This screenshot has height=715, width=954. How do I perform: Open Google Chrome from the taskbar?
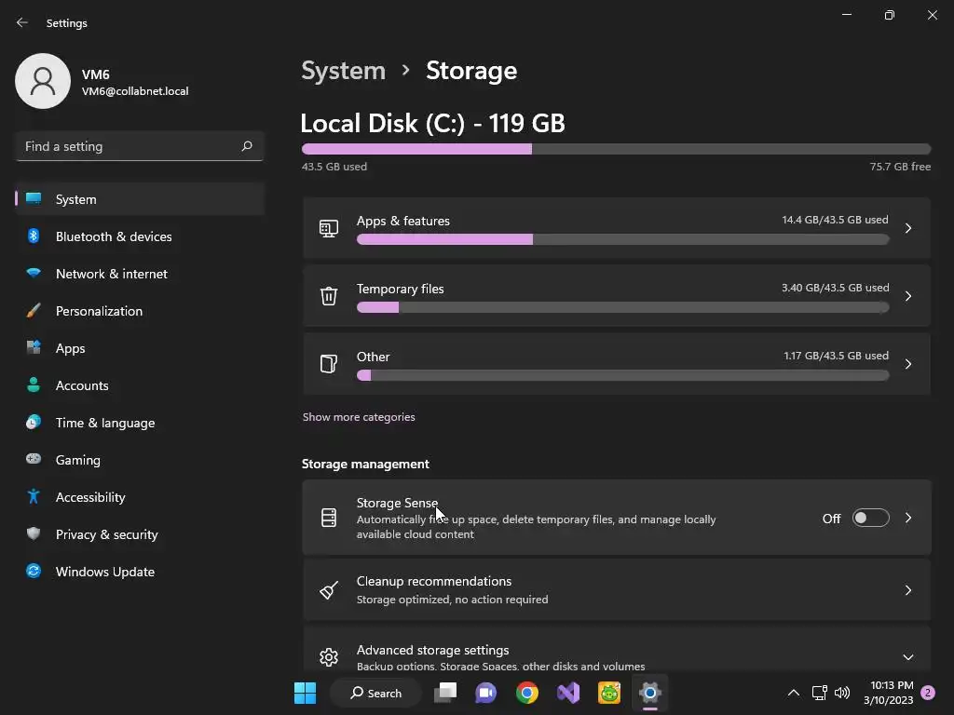point(527,693)
